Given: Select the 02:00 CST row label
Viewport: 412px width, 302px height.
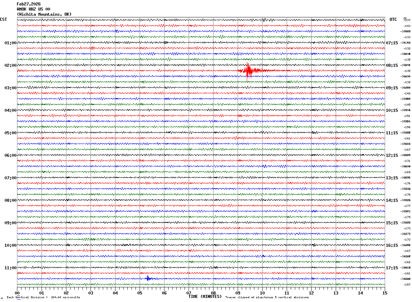Looking at the screenshot, I should coord(11,65).
